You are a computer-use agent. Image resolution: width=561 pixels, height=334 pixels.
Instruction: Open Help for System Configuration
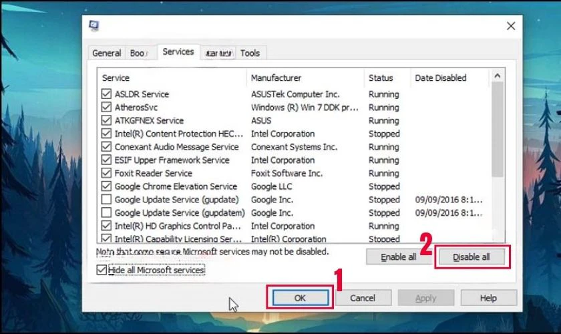[488, 298]
